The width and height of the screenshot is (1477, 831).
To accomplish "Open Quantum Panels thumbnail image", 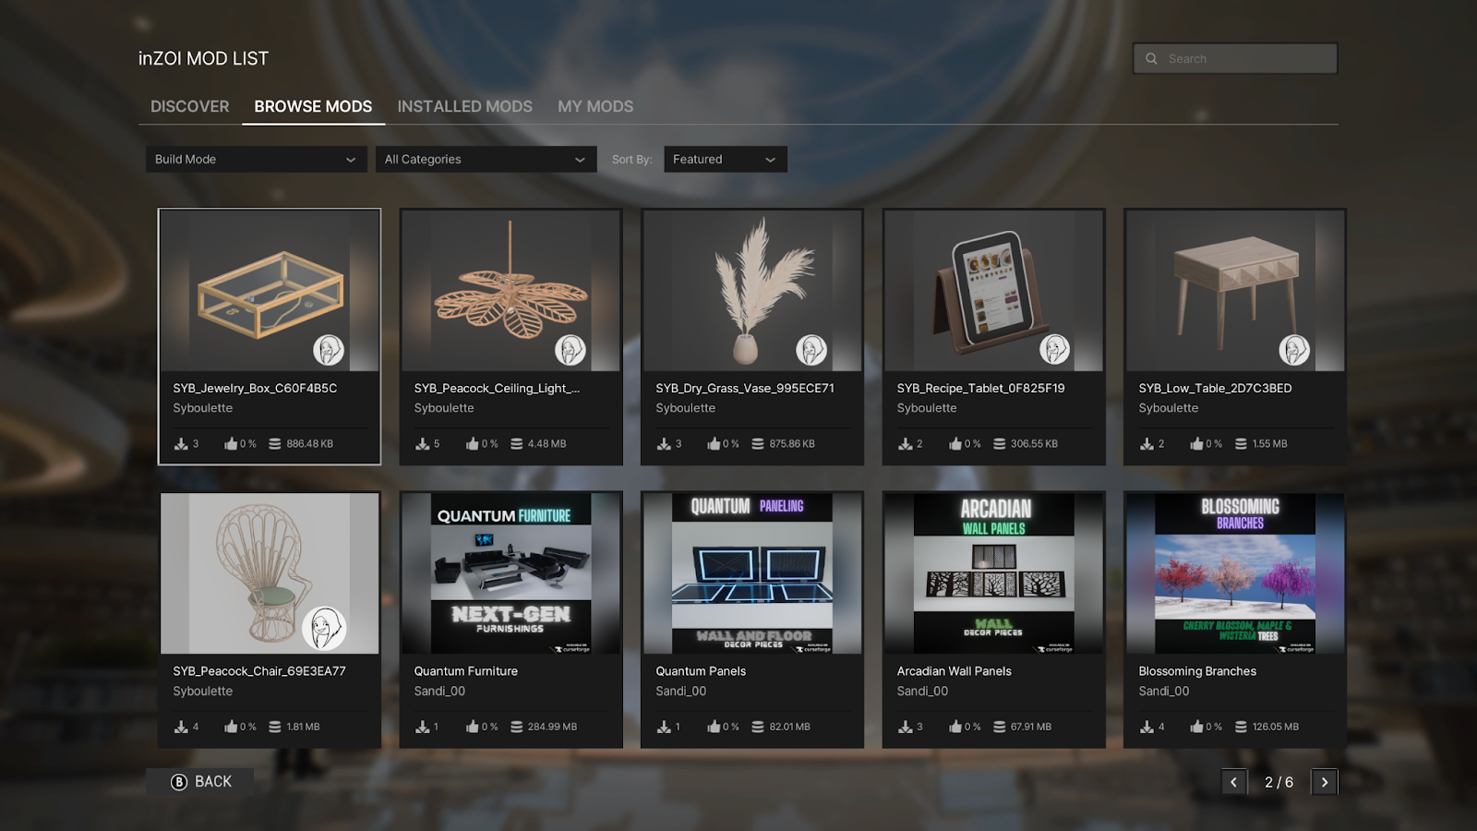I will 752,573.
